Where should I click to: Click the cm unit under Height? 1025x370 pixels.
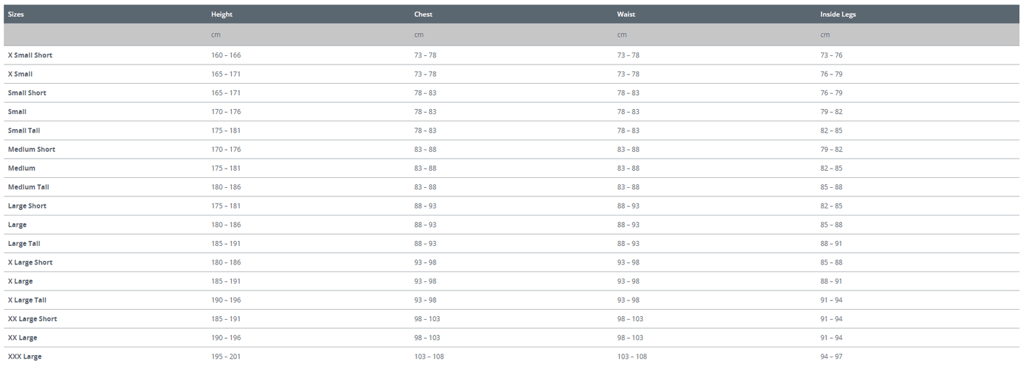click(x=216, y=35)
